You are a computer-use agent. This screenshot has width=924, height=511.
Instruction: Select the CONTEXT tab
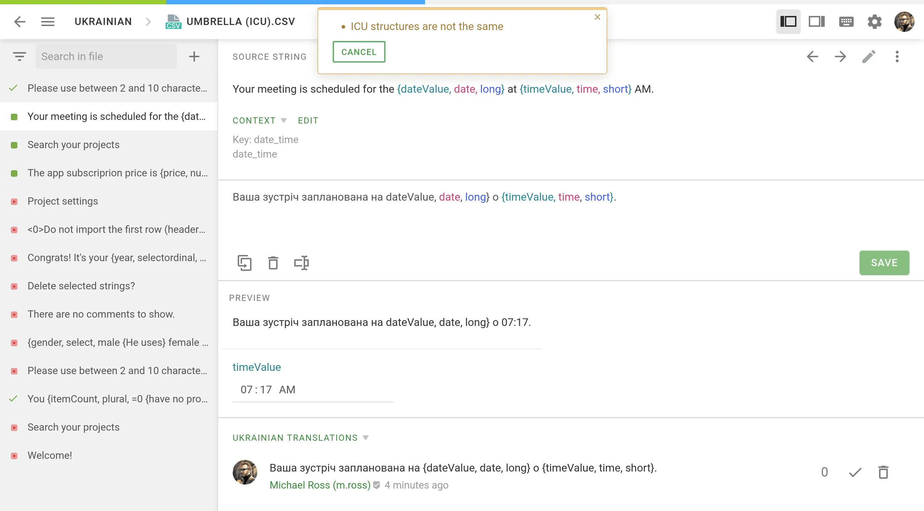coord(254,121)
